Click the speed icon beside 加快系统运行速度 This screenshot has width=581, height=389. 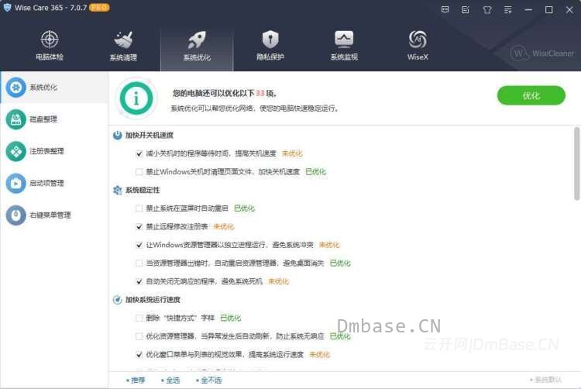pos(118,300)
